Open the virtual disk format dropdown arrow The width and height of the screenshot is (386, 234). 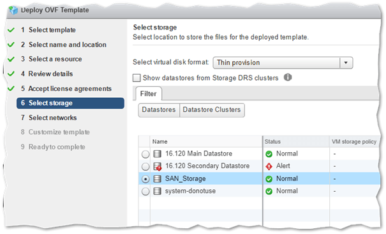tap(346, 63)
